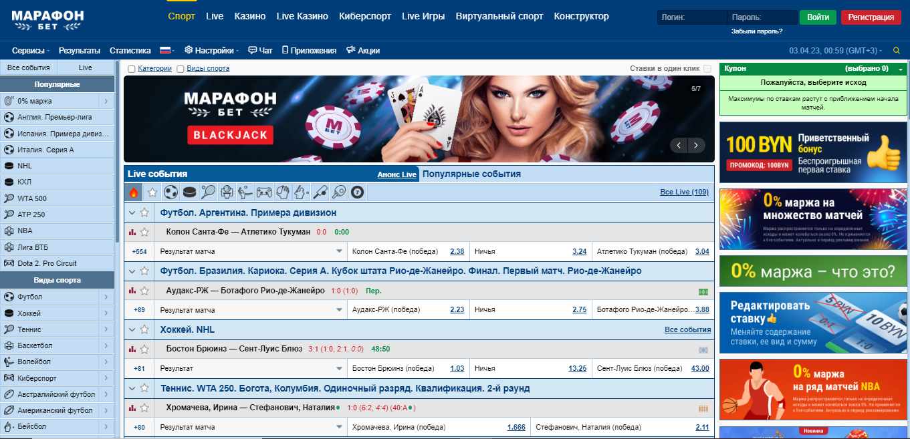Open Чат with speech bubble icon

[x=260, y=50]
